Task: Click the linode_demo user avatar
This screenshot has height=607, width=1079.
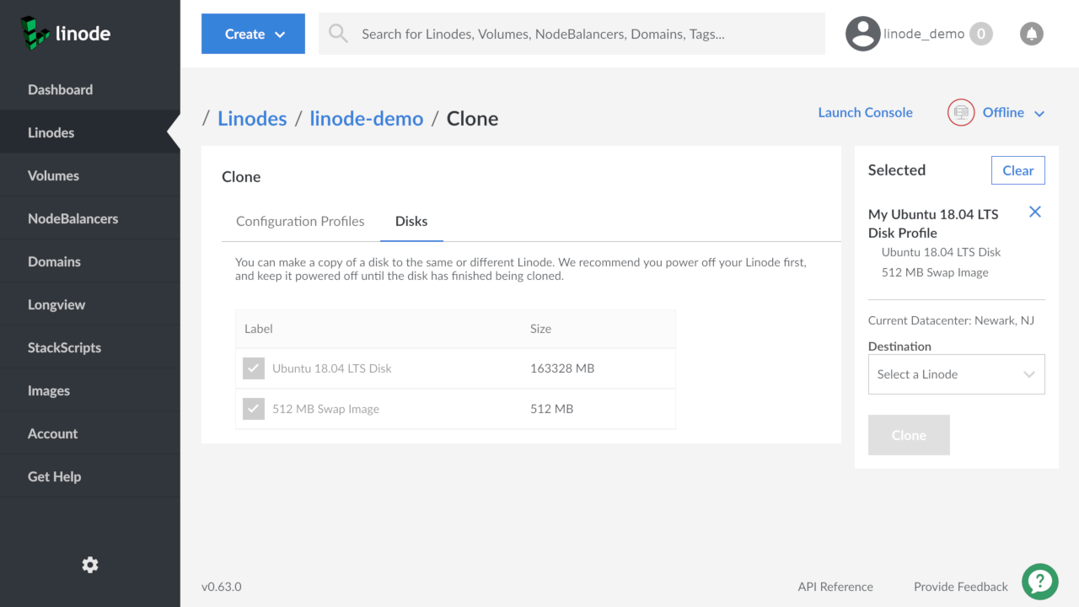Action: (x=862, y=34)
